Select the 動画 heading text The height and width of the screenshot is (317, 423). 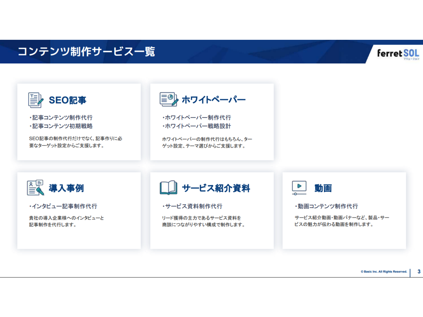[x=323, y=188]
